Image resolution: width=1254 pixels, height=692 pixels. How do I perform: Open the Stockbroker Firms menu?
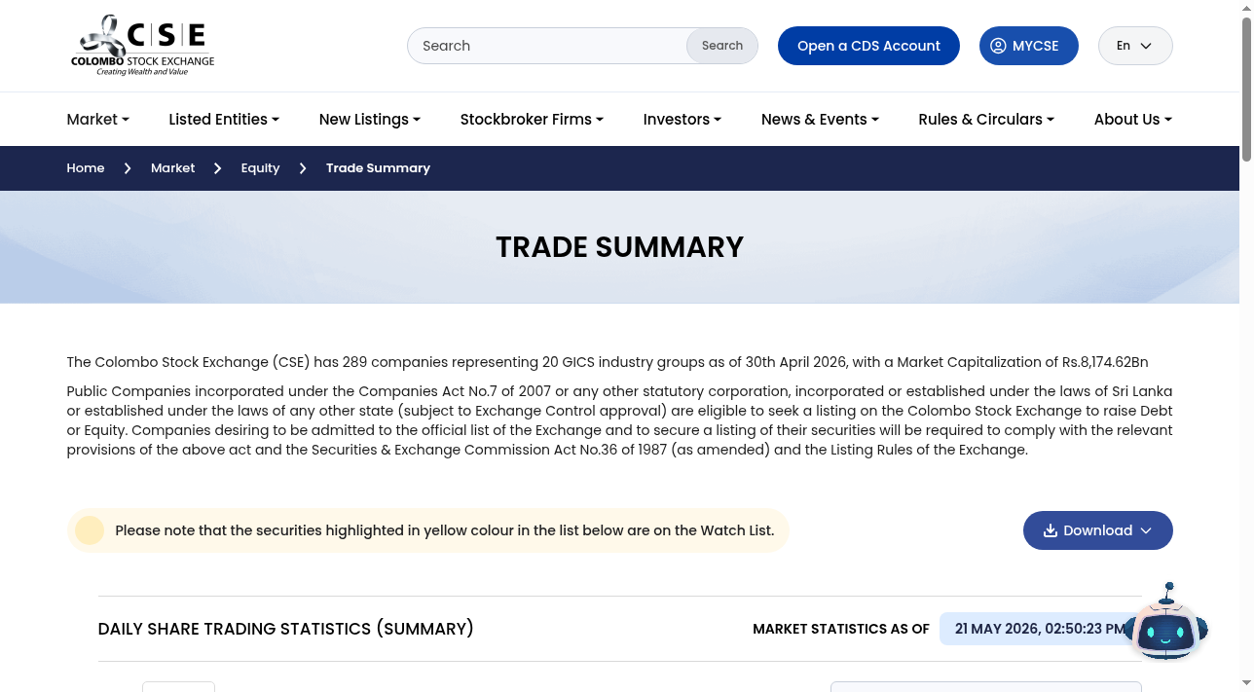point(532,119)
